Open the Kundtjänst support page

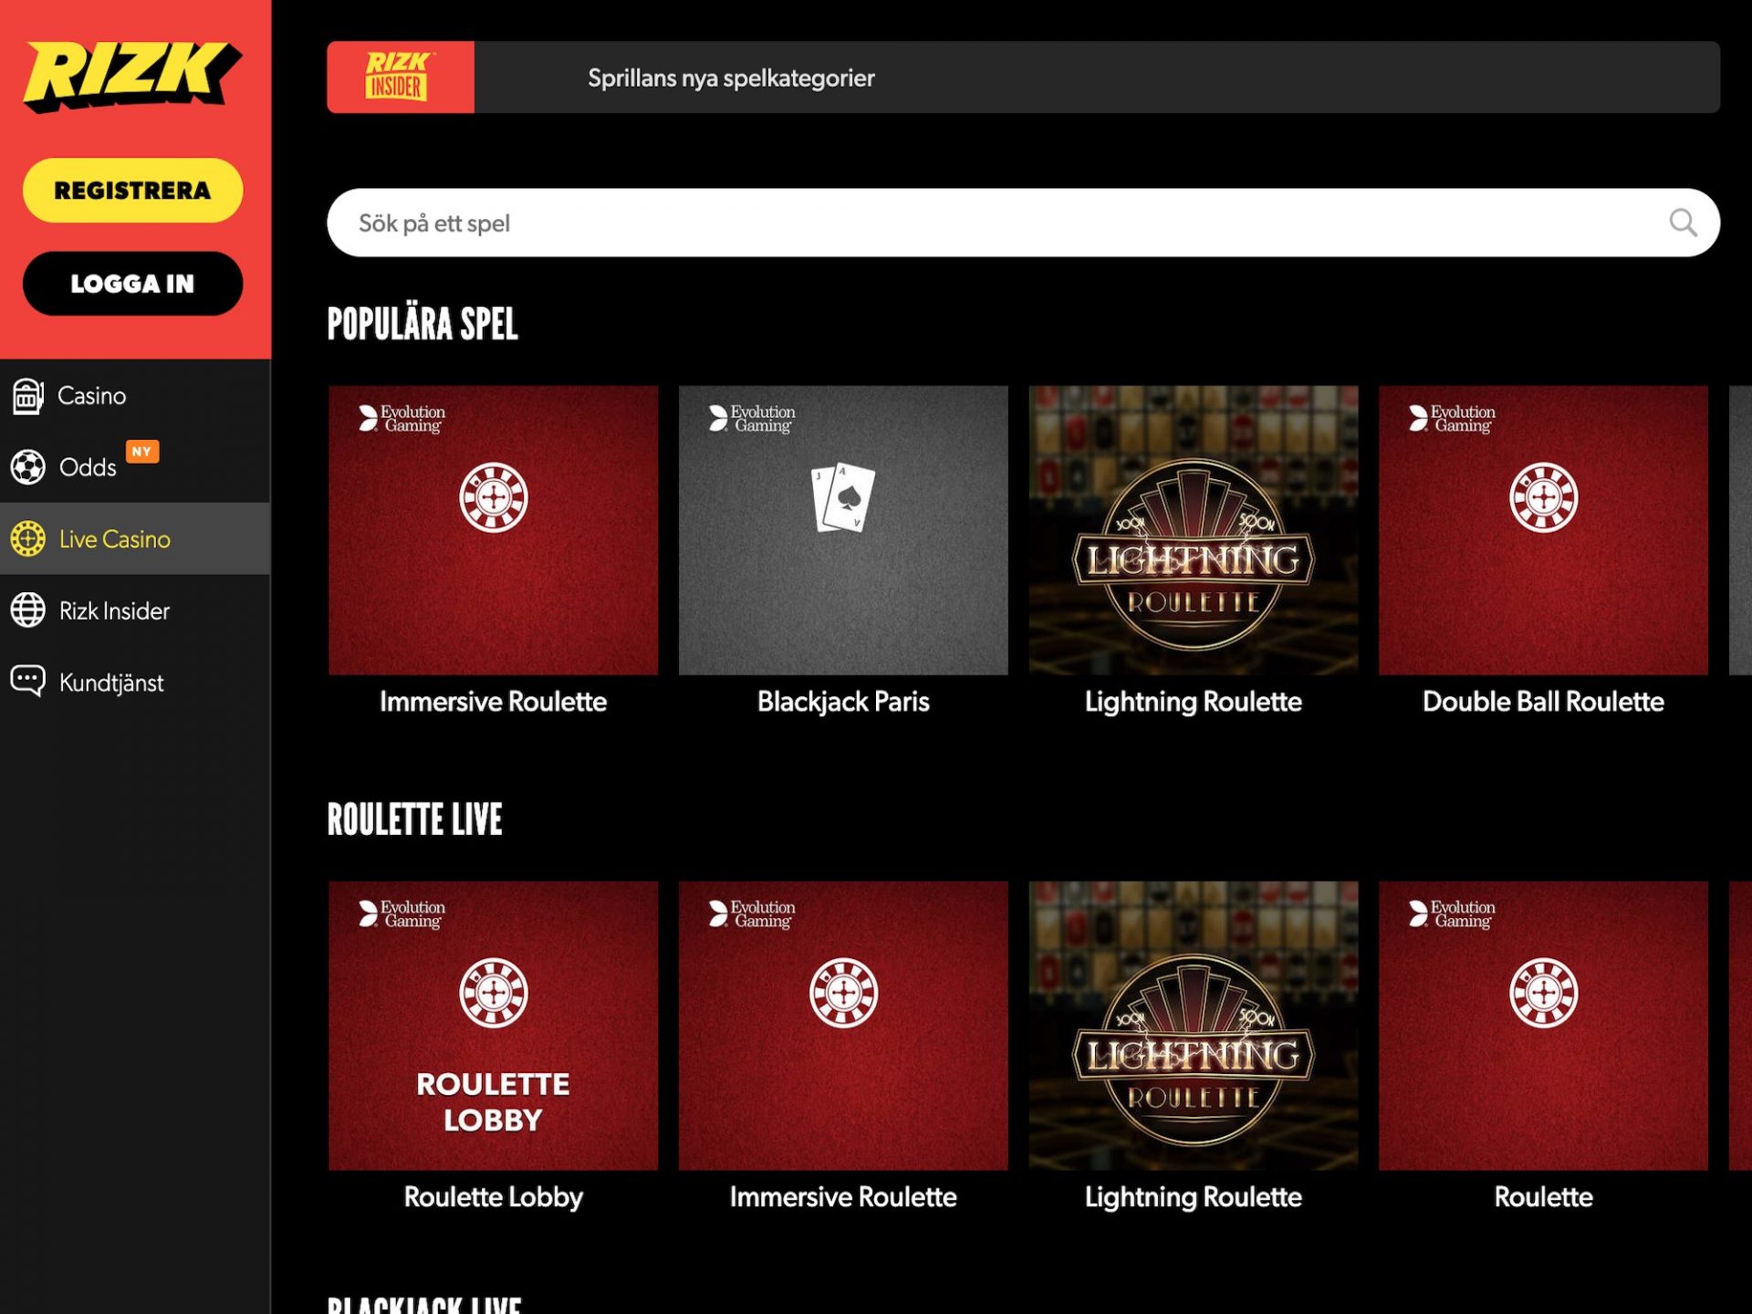111,683
